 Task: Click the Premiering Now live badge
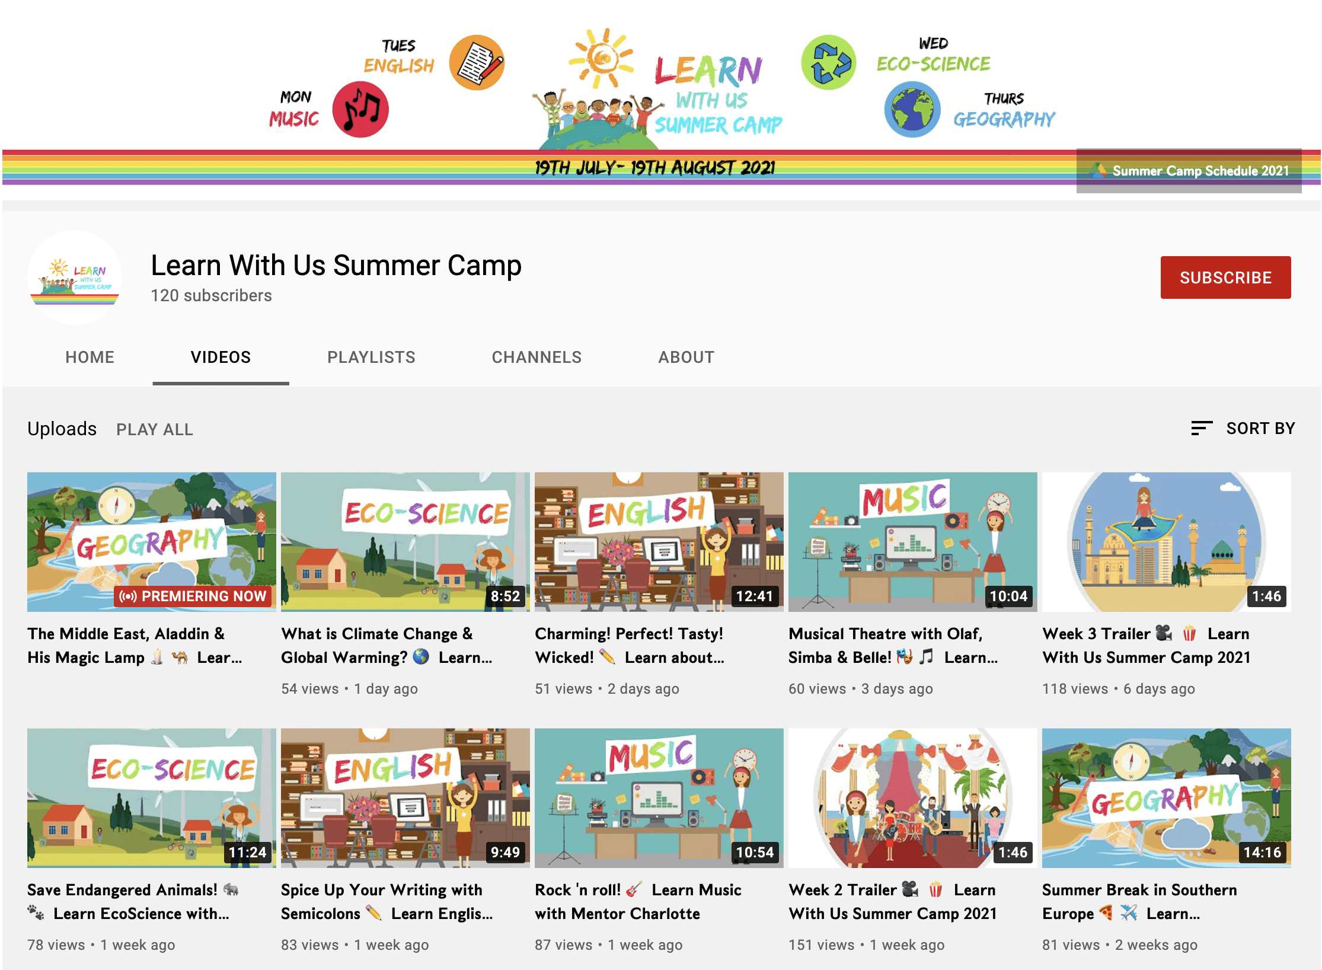[193, 596]
